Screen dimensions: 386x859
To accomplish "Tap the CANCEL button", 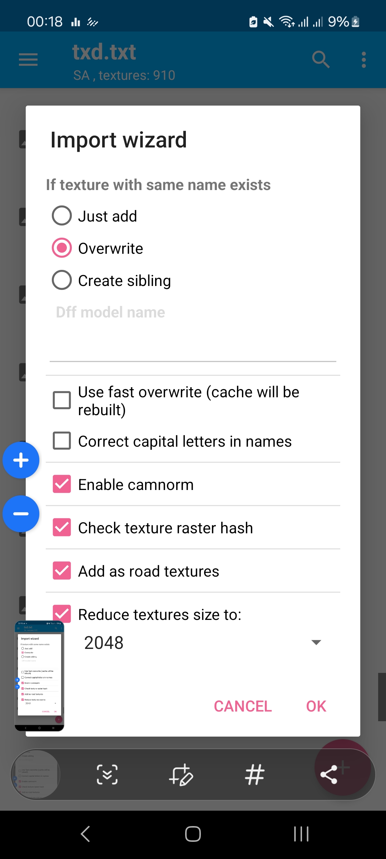I will (x=243, y=706).
